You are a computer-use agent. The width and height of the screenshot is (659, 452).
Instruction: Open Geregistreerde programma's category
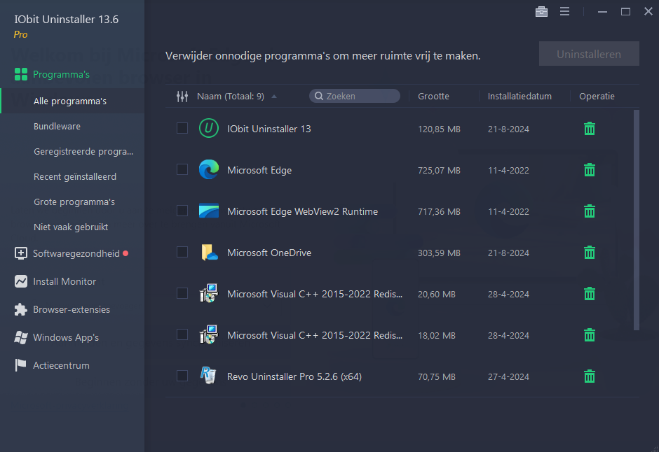[83, 151]
